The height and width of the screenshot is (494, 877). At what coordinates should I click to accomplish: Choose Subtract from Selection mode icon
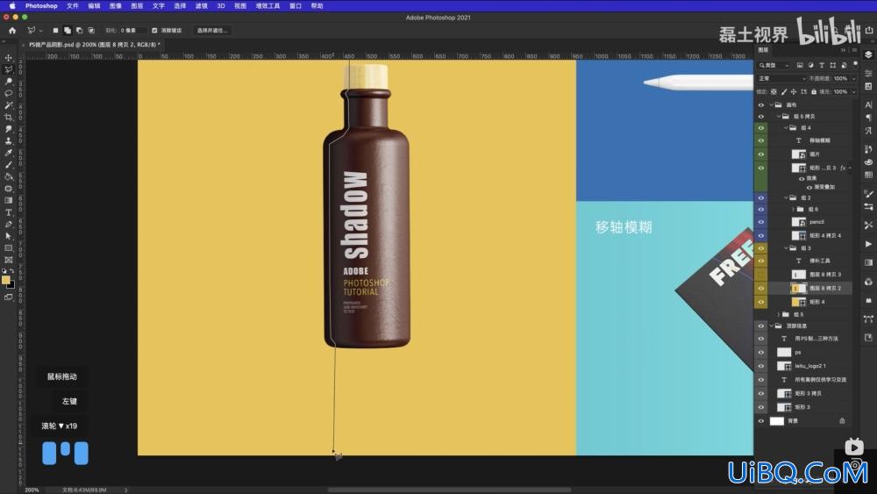[x=80, y=30]
